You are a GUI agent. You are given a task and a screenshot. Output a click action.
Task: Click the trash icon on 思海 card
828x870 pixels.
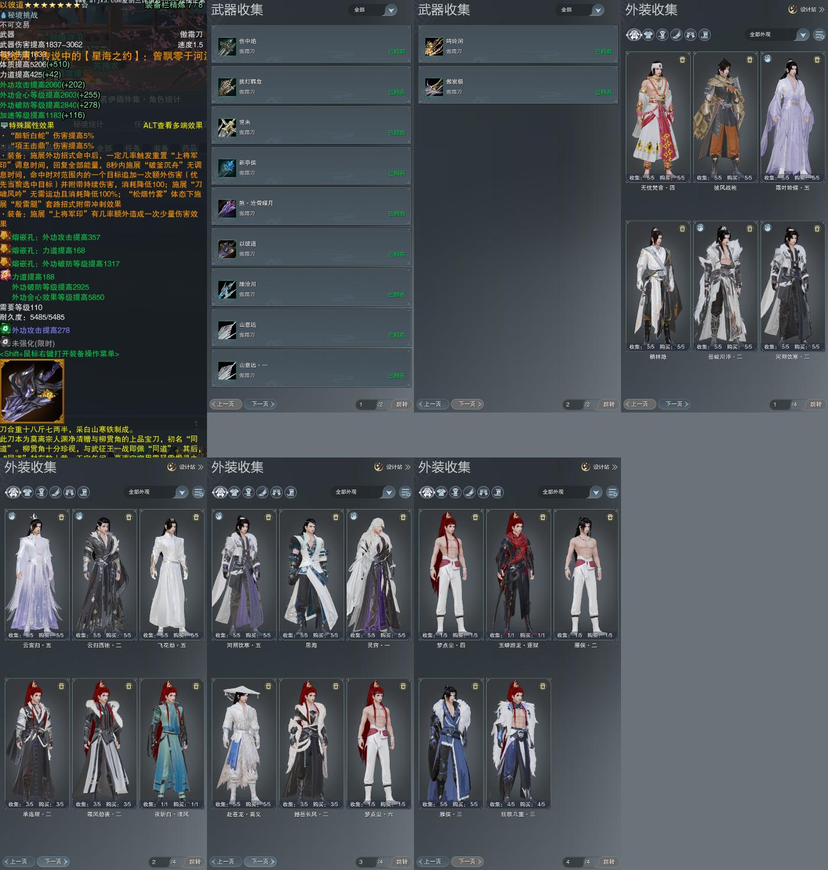(336, 517)
